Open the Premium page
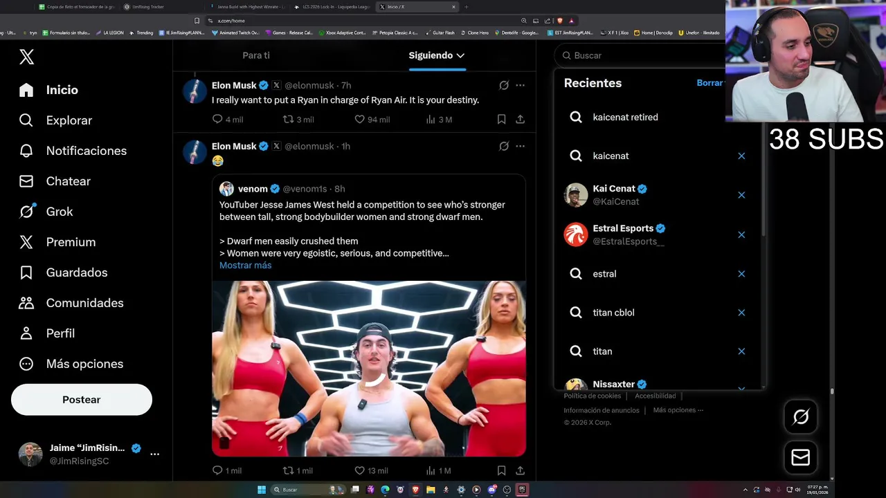Viewport: 886px width, 498px height. click(x=57, y=242)
